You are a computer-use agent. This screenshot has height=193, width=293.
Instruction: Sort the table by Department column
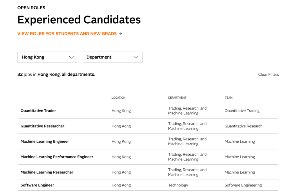click(x=177, y=98)
